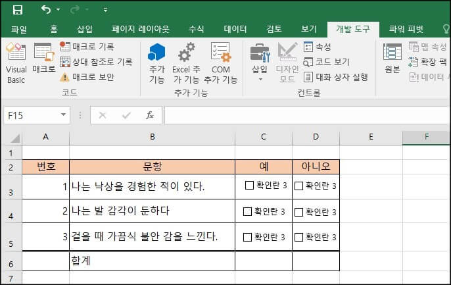Click the Name Box showing F15
Screen dimensions: 451x285
tap(32, 115)
